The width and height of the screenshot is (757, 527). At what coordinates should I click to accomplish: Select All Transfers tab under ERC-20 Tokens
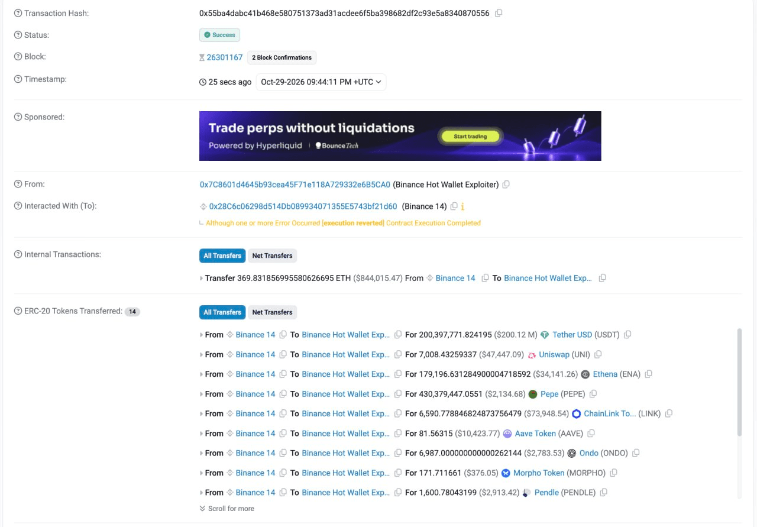coord(222,312)
